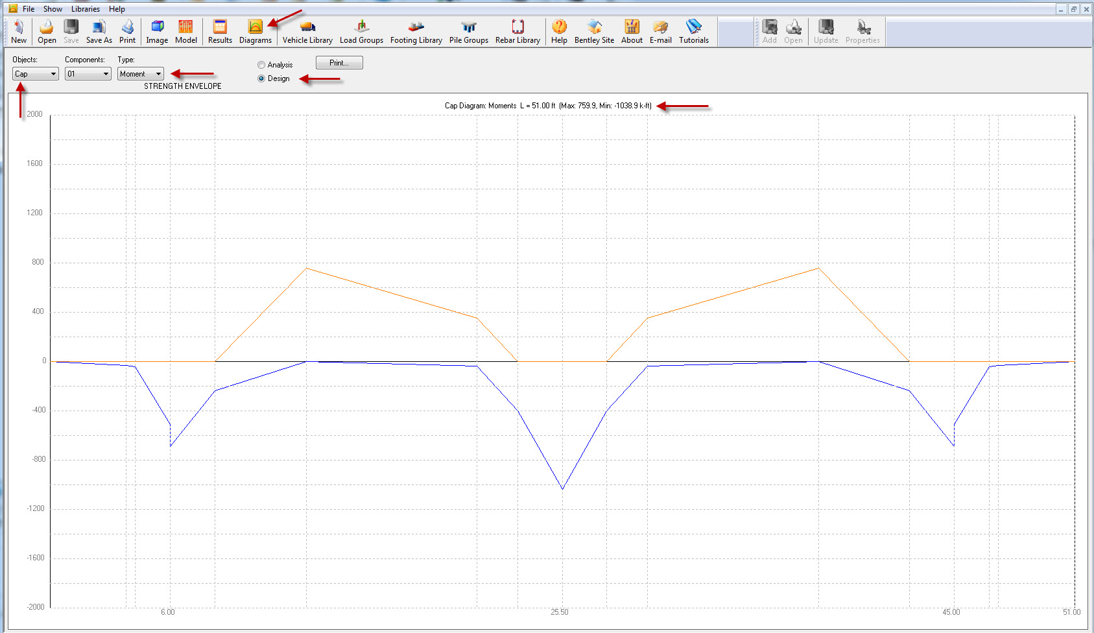Open the Vehicle Library
The width and height of the screenshot is (1094, 633).
(x=307, y=31)
